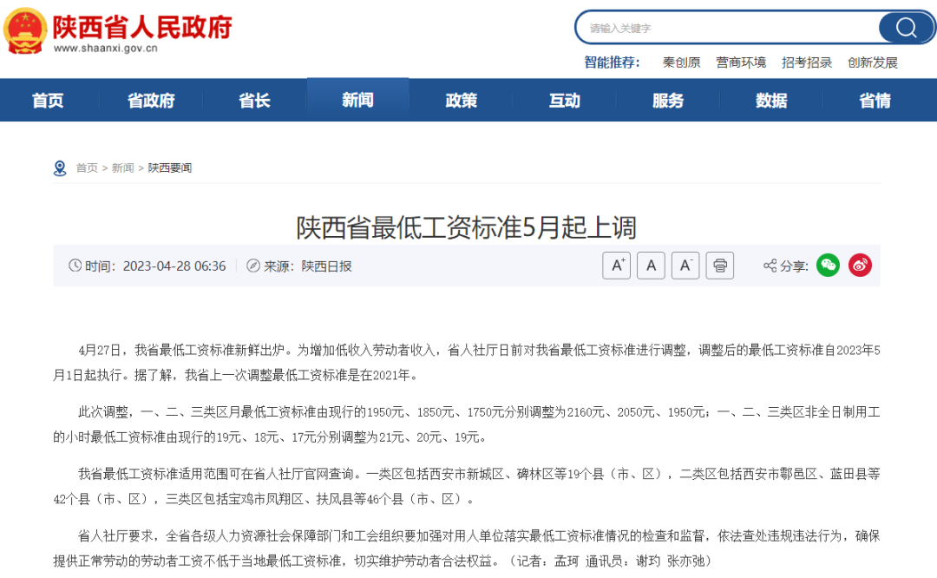This screenshot has width=937, height=578.
Task: Click the print icon beside font size buttons
Action: click(x=720, y=266)
